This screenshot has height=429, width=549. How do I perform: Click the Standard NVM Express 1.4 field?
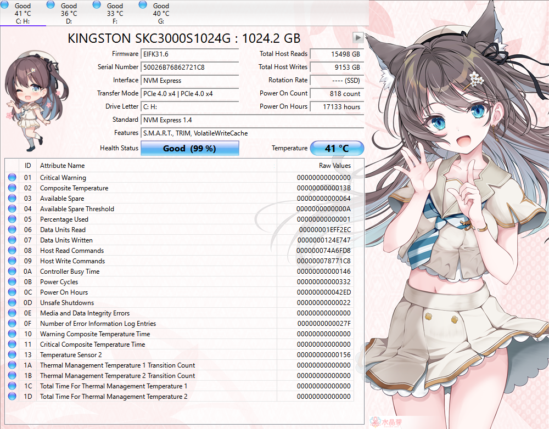click(252, 120)
